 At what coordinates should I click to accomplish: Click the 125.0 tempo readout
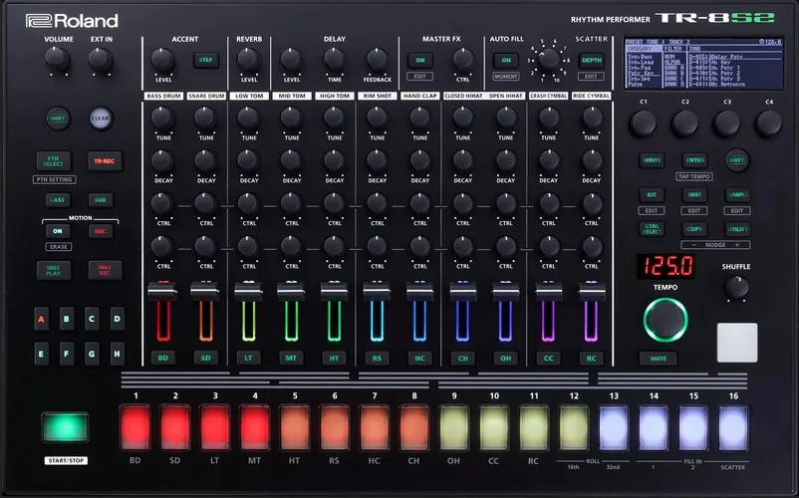pyautogui.click(x=666, y=266)
